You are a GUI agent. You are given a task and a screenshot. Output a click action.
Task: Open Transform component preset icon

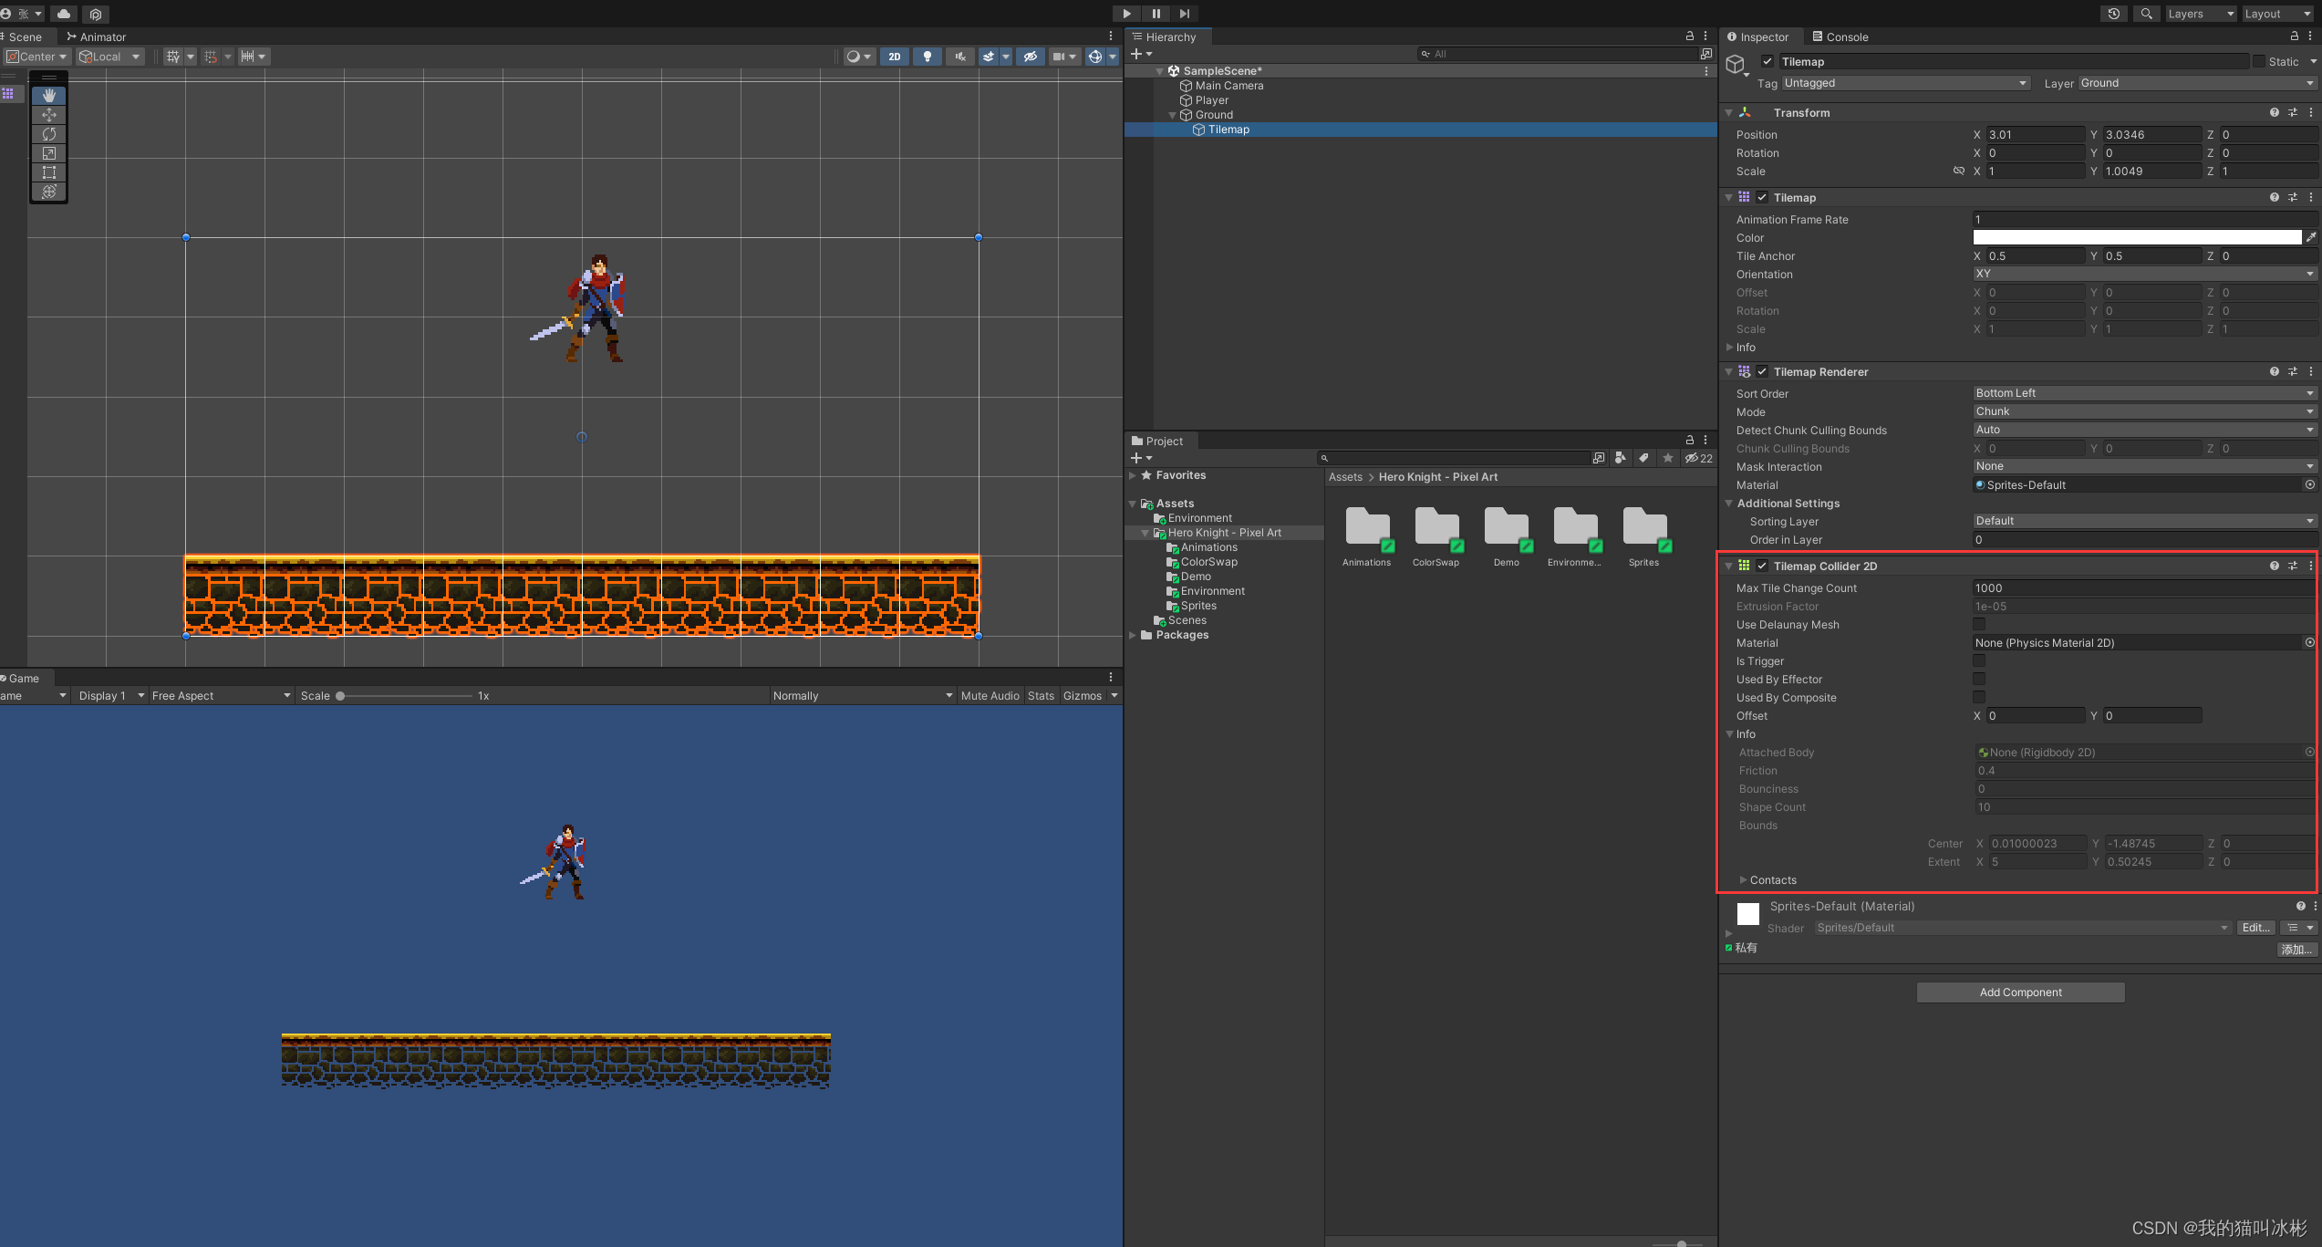tap(2292, 113)
